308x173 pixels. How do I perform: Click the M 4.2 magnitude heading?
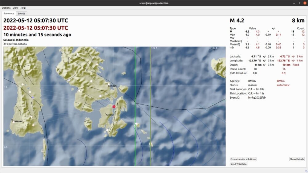coord(237,21)
